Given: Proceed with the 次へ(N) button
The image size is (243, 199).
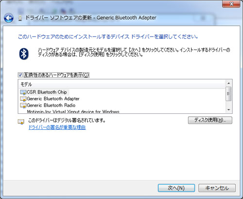Looking at the screenshot, I should 176,188.
